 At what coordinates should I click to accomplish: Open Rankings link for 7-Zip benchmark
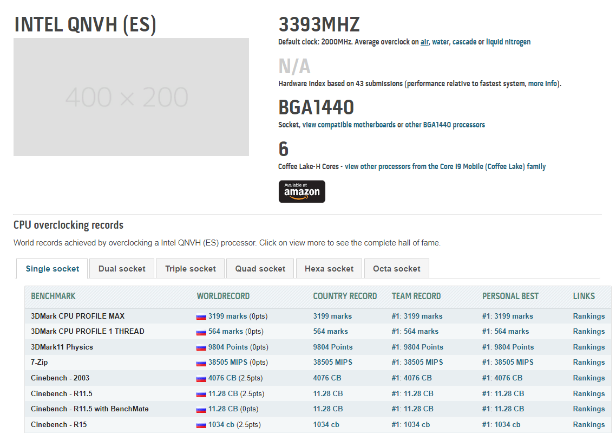click(588, 363)
